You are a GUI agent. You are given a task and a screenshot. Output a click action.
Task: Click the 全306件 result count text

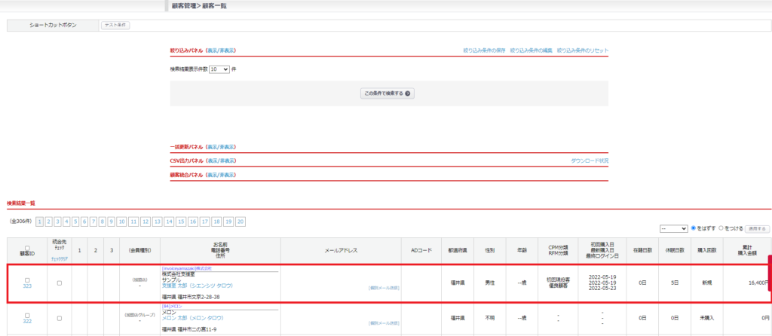coord(21,222)
